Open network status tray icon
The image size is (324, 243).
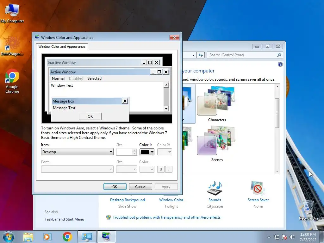coord(277,237)
